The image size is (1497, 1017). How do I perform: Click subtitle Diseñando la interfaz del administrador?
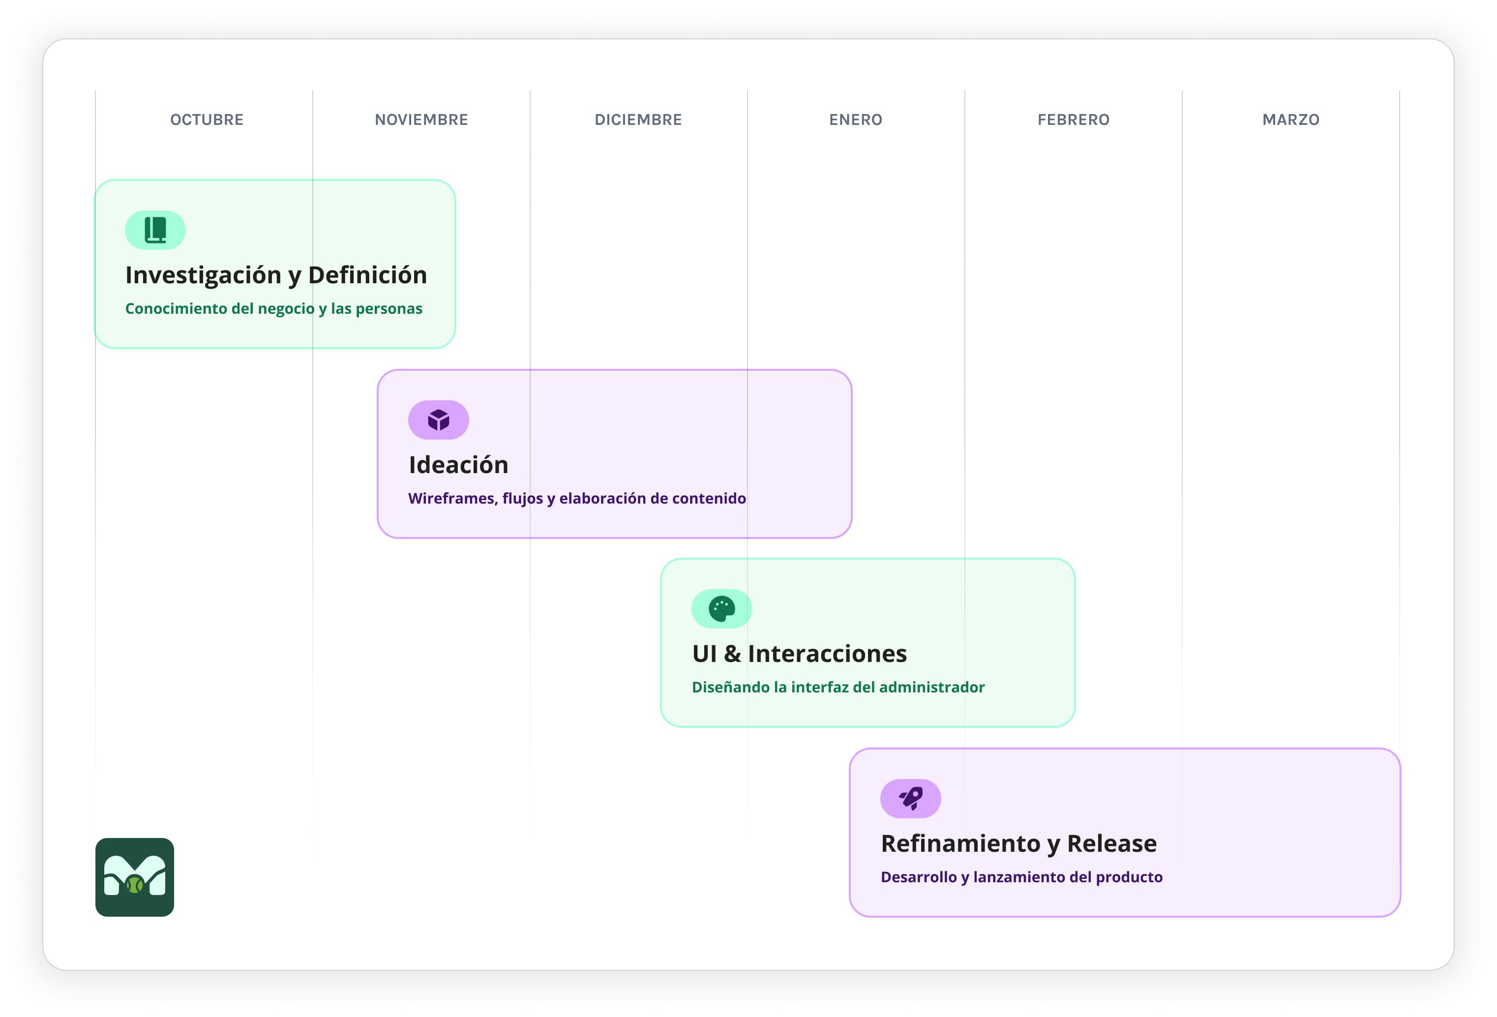(x=838, y=687)
